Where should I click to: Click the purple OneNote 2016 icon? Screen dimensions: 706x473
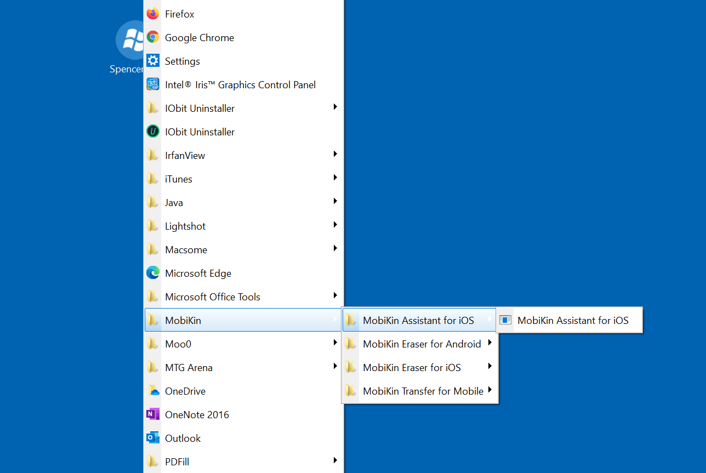153,414
